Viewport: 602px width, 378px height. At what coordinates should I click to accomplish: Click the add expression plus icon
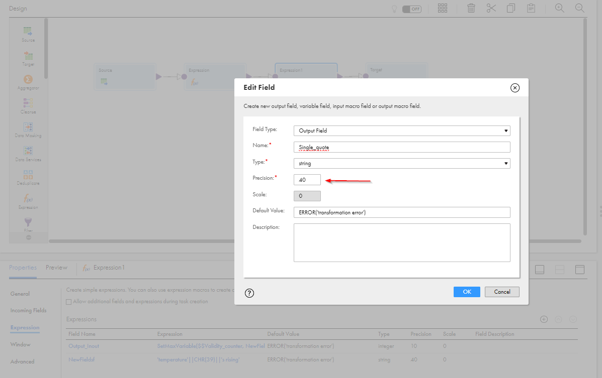(x=544, y=319)
